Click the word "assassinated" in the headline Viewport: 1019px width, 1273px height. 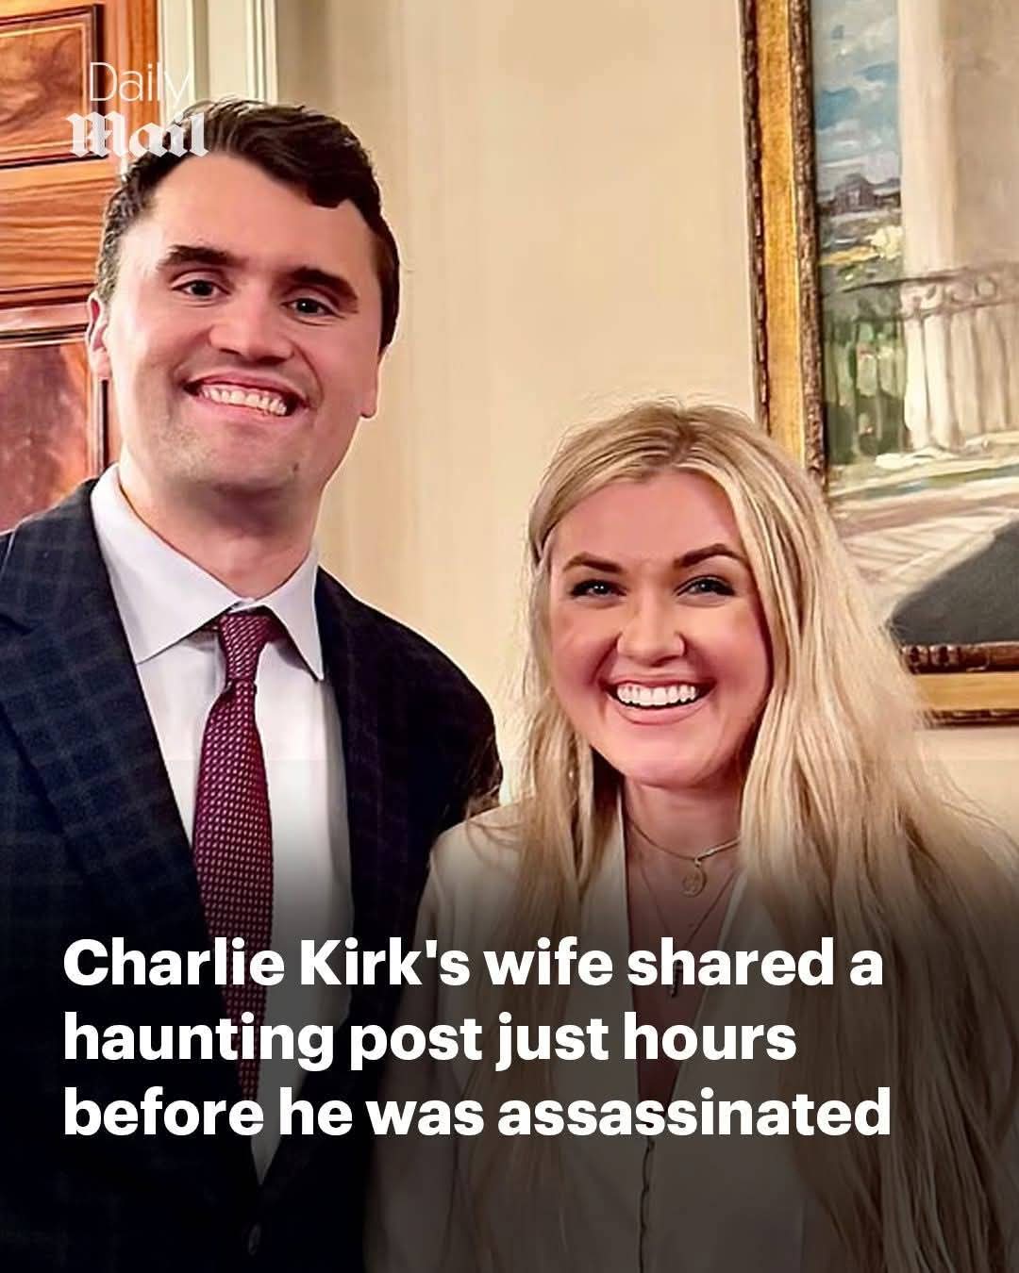(x=694, y=1115)
